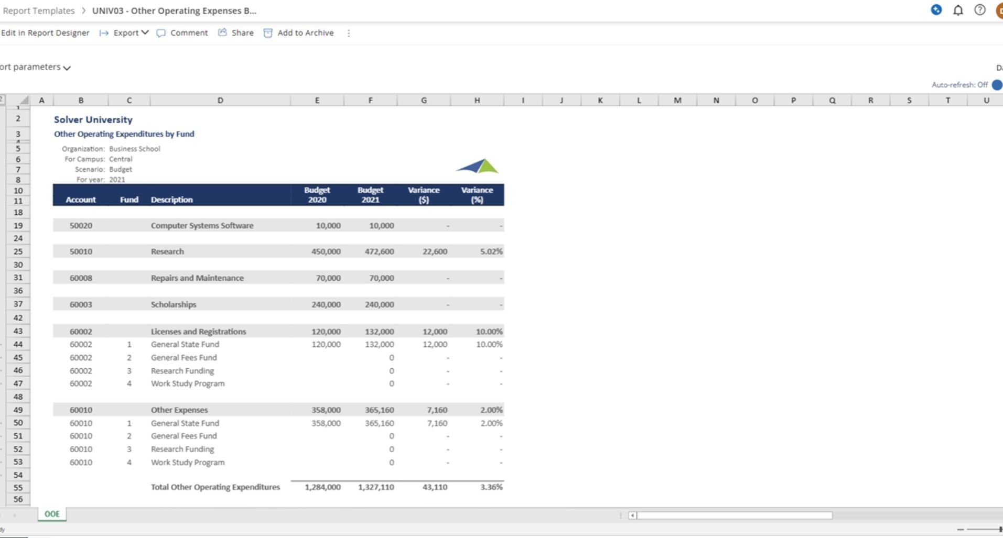Click the Other Expenses description cell
The height and width of the screenshot is (538, 1003).
tap(179, 410)
